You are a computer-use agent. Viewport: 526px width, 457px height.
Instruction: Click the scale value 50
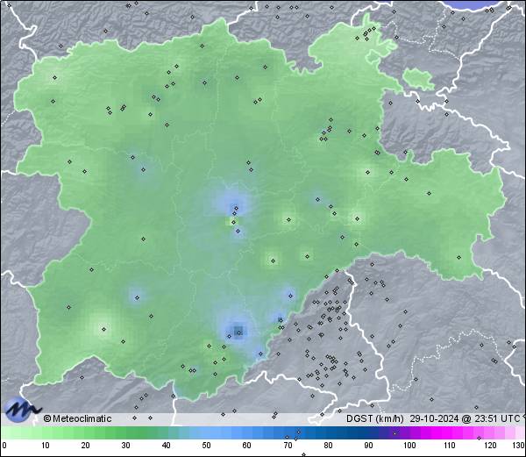click(206, 446)
